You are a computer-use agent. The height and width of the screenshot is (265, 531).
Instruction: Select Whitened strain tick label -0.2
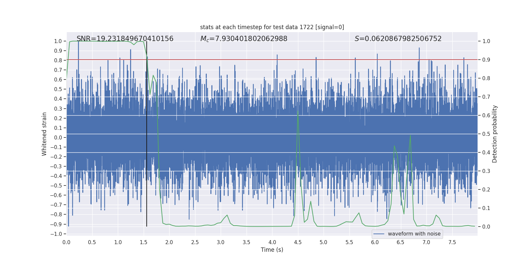tap(56, 157)
